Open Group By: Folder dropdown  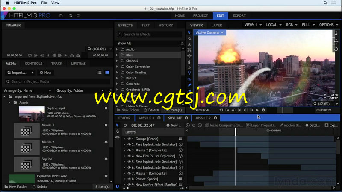(80, 90)
